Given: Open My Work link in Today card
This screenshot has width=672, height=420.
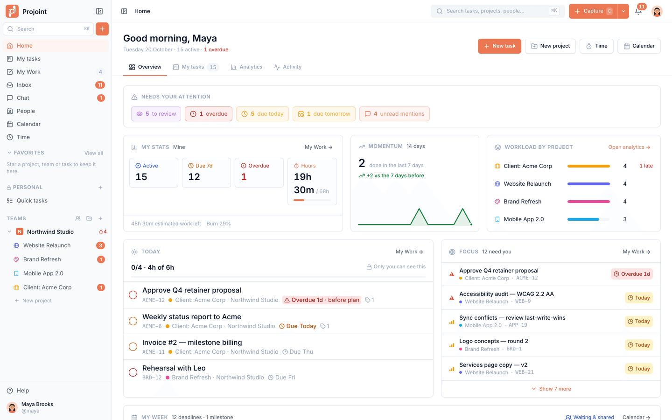Looking at the screenshot, I should tap(409, 252).
